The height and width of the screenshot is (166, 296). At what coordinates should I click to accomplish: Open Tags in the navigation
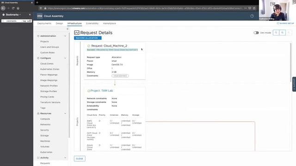[43, 108]
